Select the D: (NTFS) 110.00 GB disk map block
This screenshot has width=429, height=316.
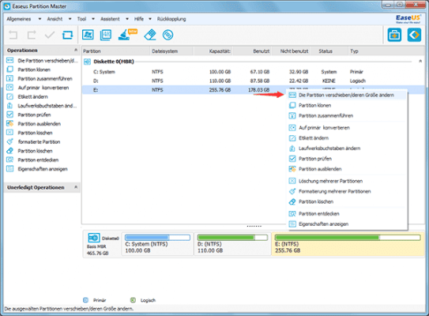click(x=232, y=244)
